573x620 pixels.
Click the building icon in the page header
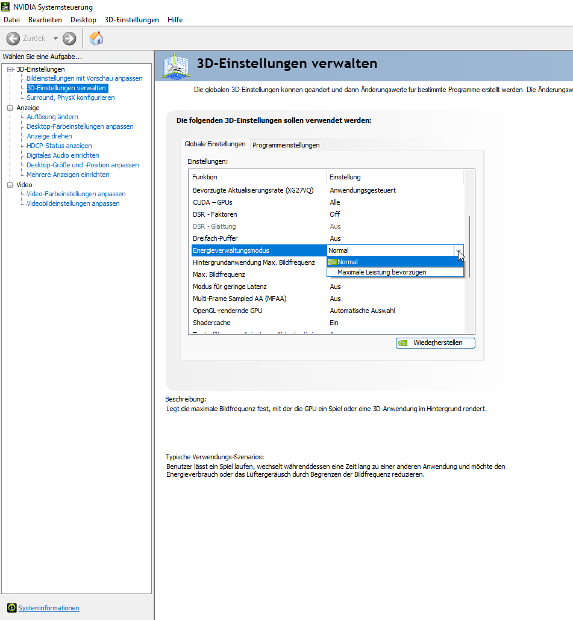[x=175, y=66]
